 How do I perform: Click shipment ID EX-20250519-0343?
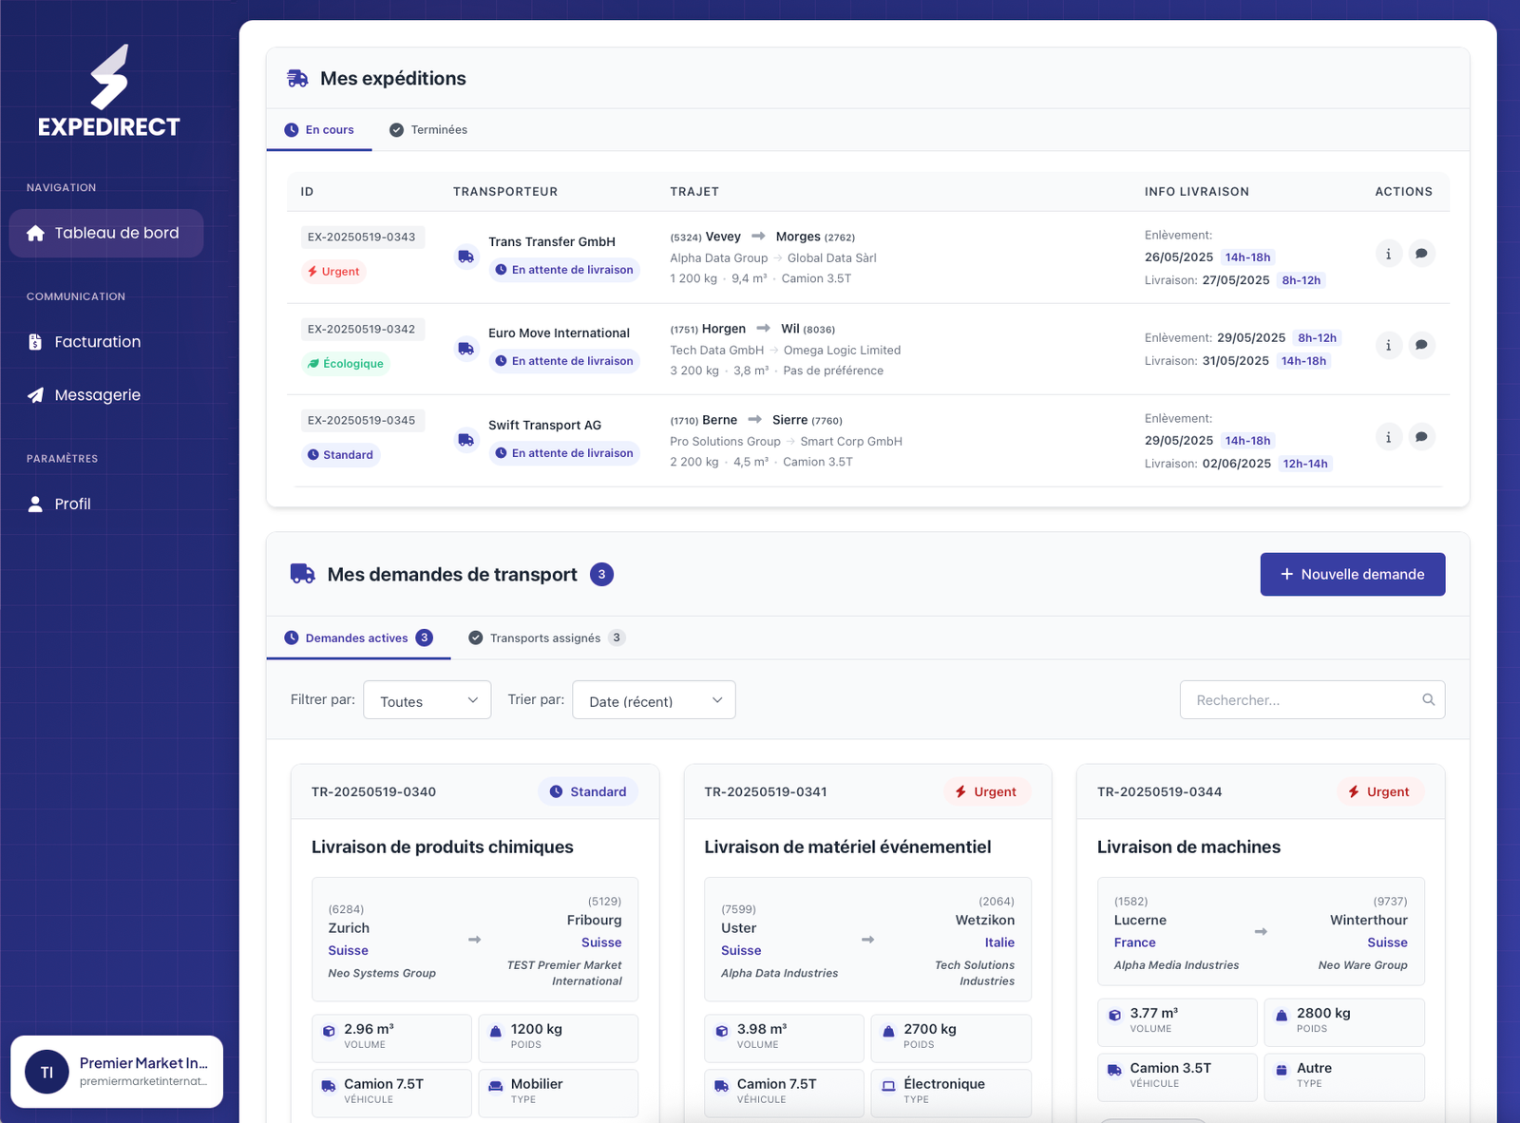362,238
